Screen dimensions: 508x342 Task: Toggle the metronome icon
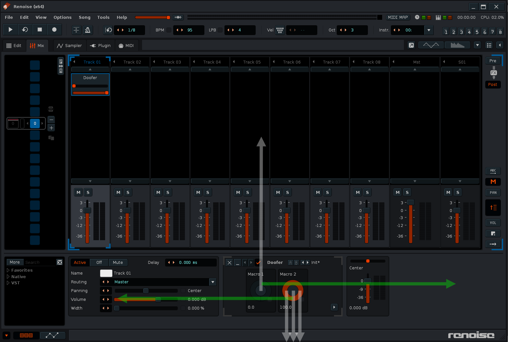[x=87, y=30]
